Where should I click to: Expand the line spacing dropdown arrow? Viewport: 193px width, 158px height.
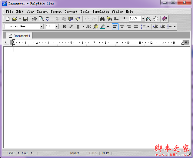[x=148, y=27]
